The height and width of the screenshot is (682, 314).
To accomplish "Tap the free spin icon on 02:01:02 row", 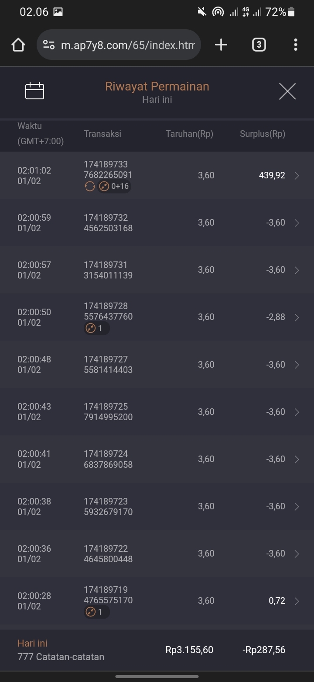I will 89,187.
